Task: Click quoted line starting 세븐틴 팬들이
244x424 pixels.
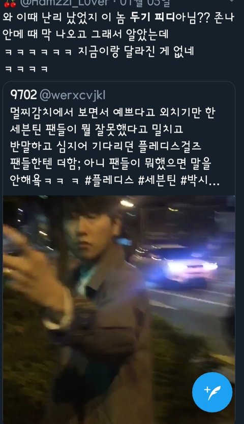Action: [97, 129]
